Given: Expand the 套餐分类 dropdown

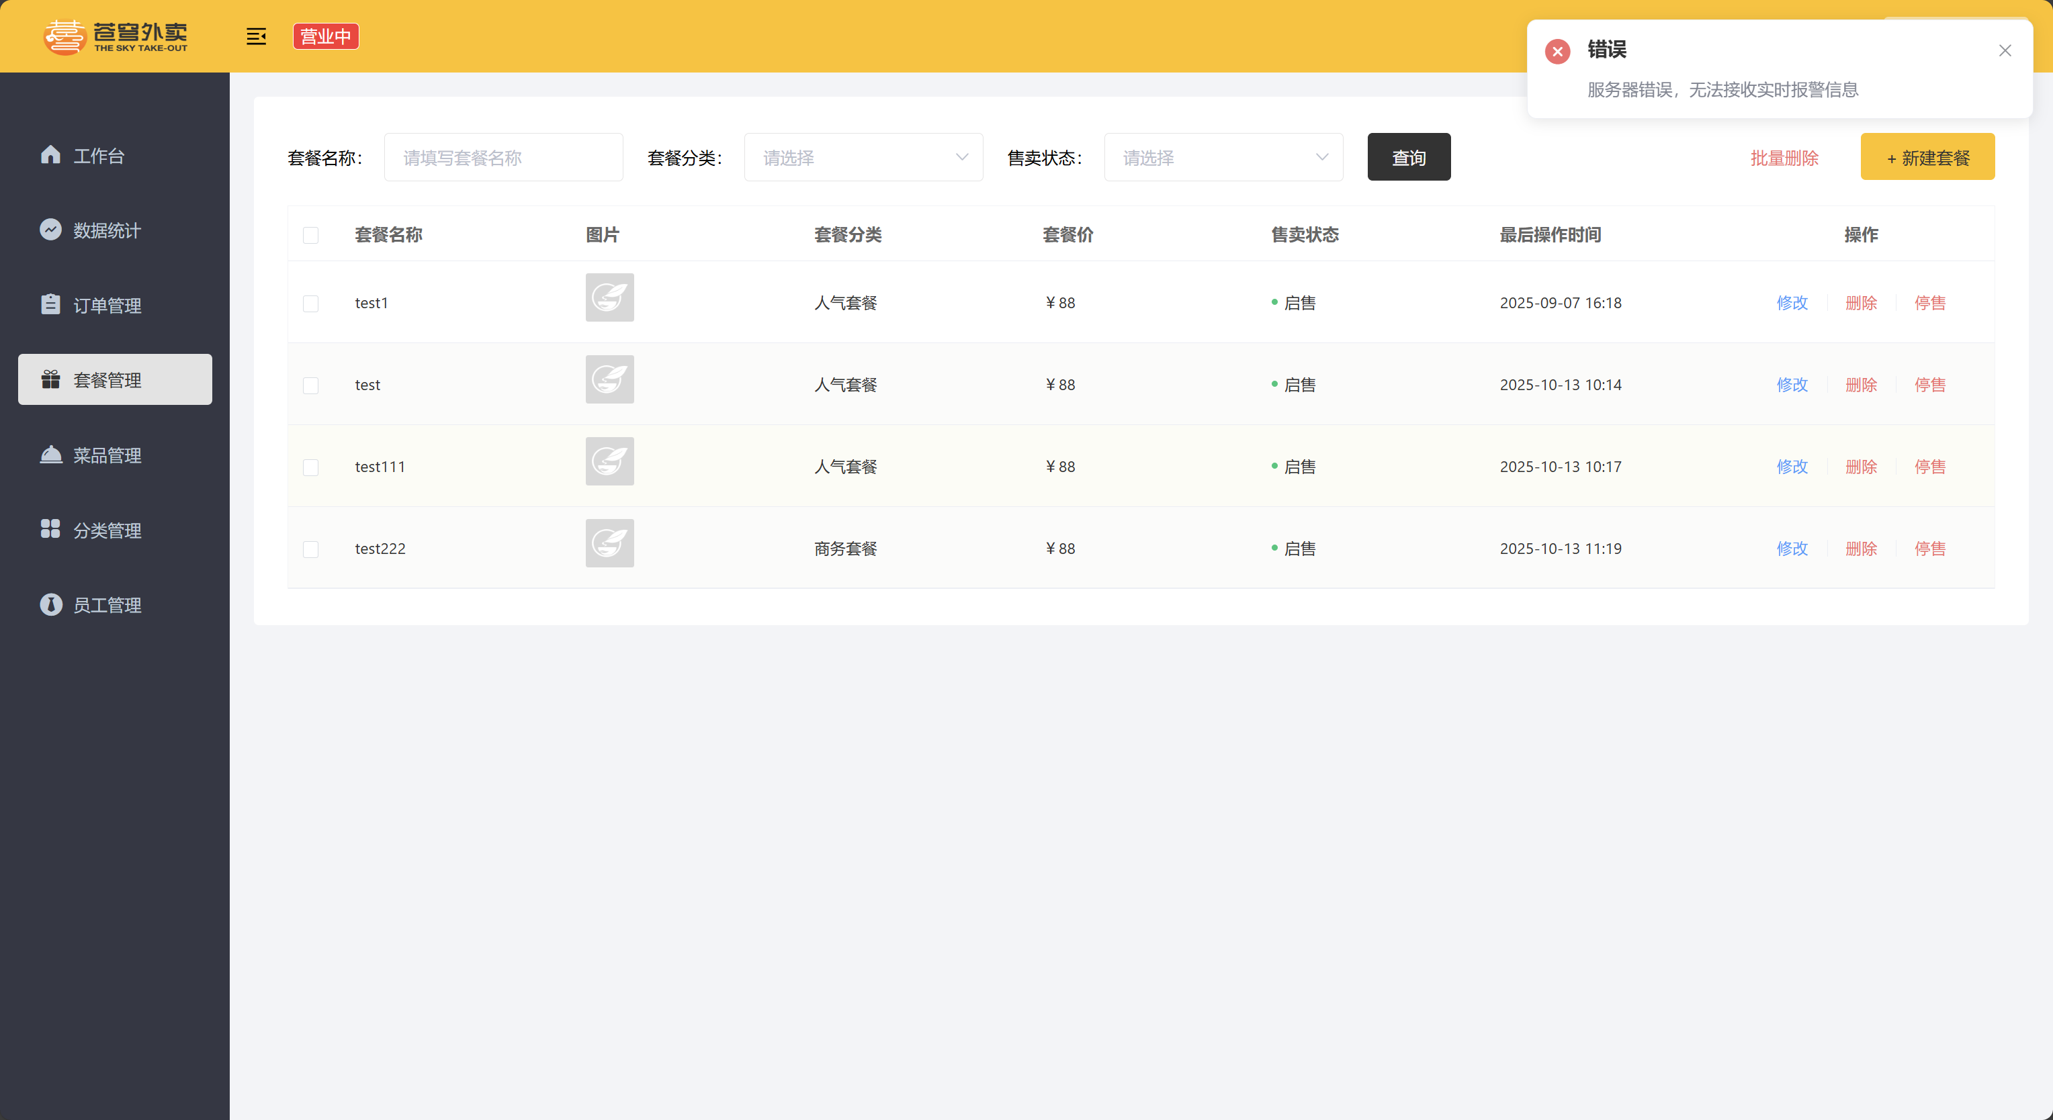Looking at the screenshot, I should coord(863,158).
